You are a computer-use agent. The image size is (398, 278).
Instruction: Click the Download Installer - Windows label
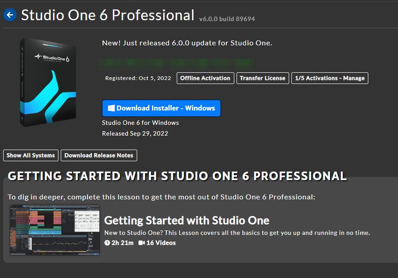coord(166,108)
